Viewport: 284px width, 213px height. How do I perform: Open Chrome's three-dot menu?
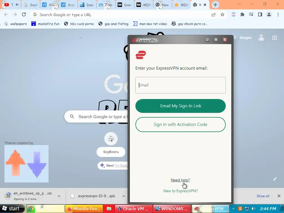(x=278, y=14)
